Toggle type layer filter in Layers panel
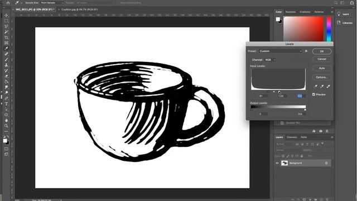The image size is (357, 201). [307, 144]
